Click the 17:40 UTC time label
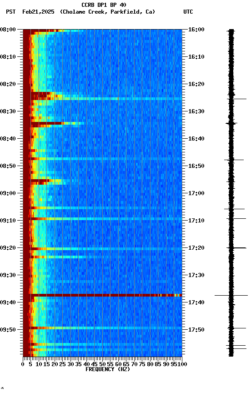Screen dimensions: 251x393 [196, 302]
